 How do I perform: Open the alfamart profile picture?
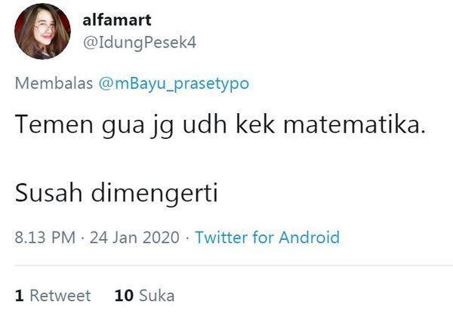point(42,31)
